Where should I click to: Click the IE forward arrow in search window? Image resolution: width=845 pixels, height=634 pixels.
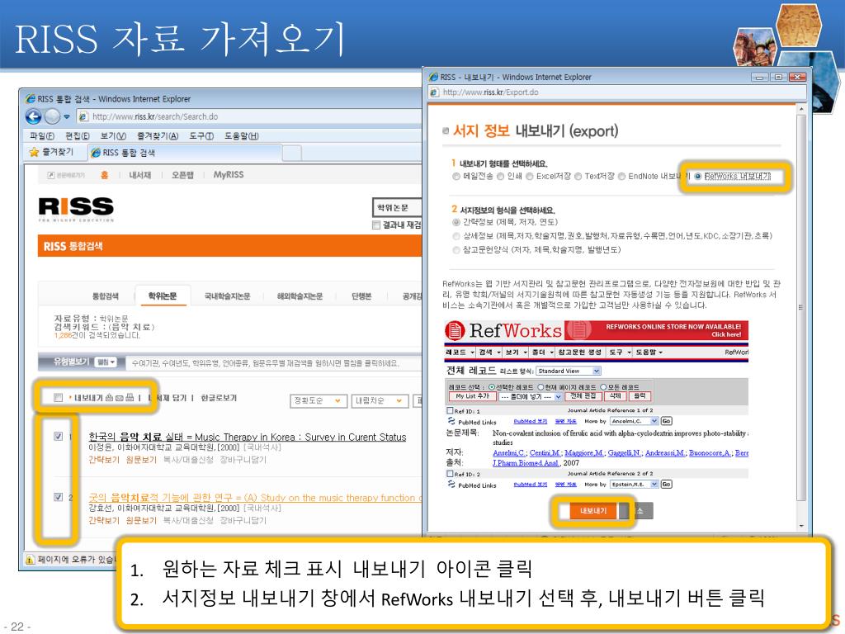(x=52, y=116)
